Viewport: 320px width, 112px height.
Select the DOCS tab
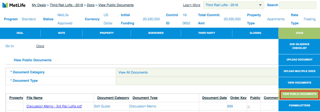[299, 33]
